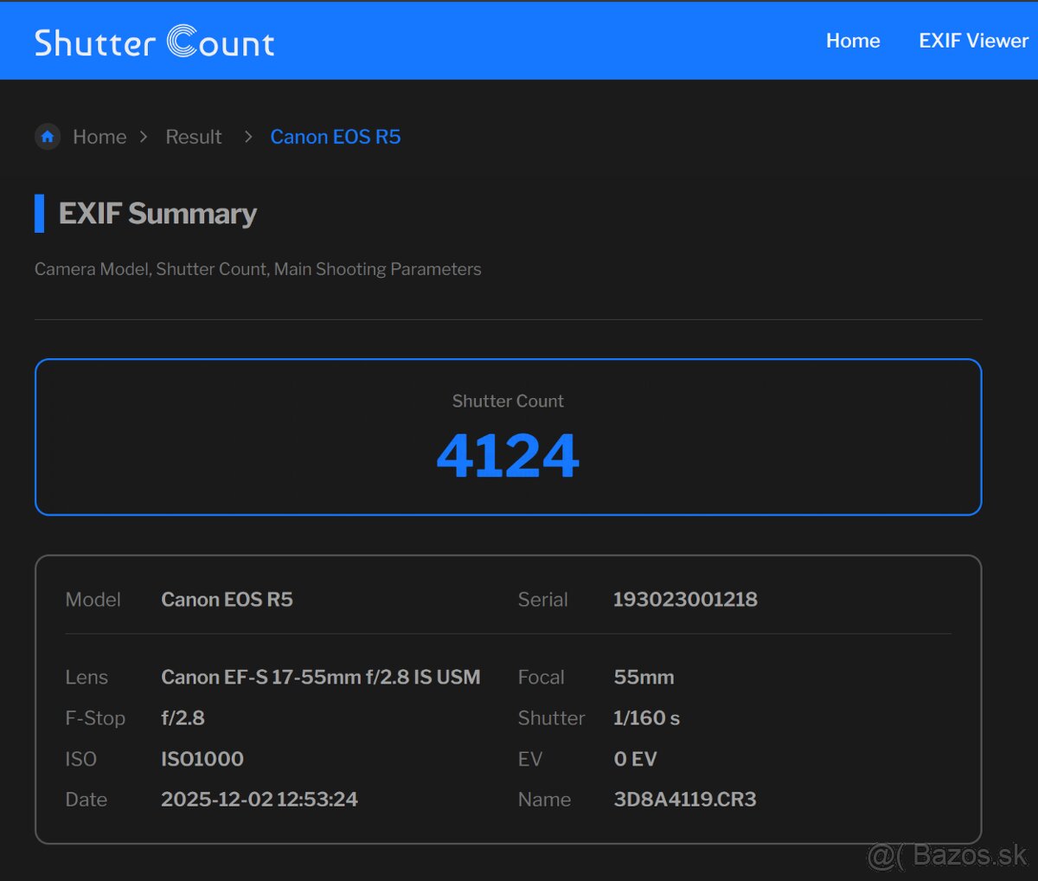The height and width of the screenshot is (881, 1038).
Task: Click the date 2025-12-02 12:53:24
Action: [259, 799]
